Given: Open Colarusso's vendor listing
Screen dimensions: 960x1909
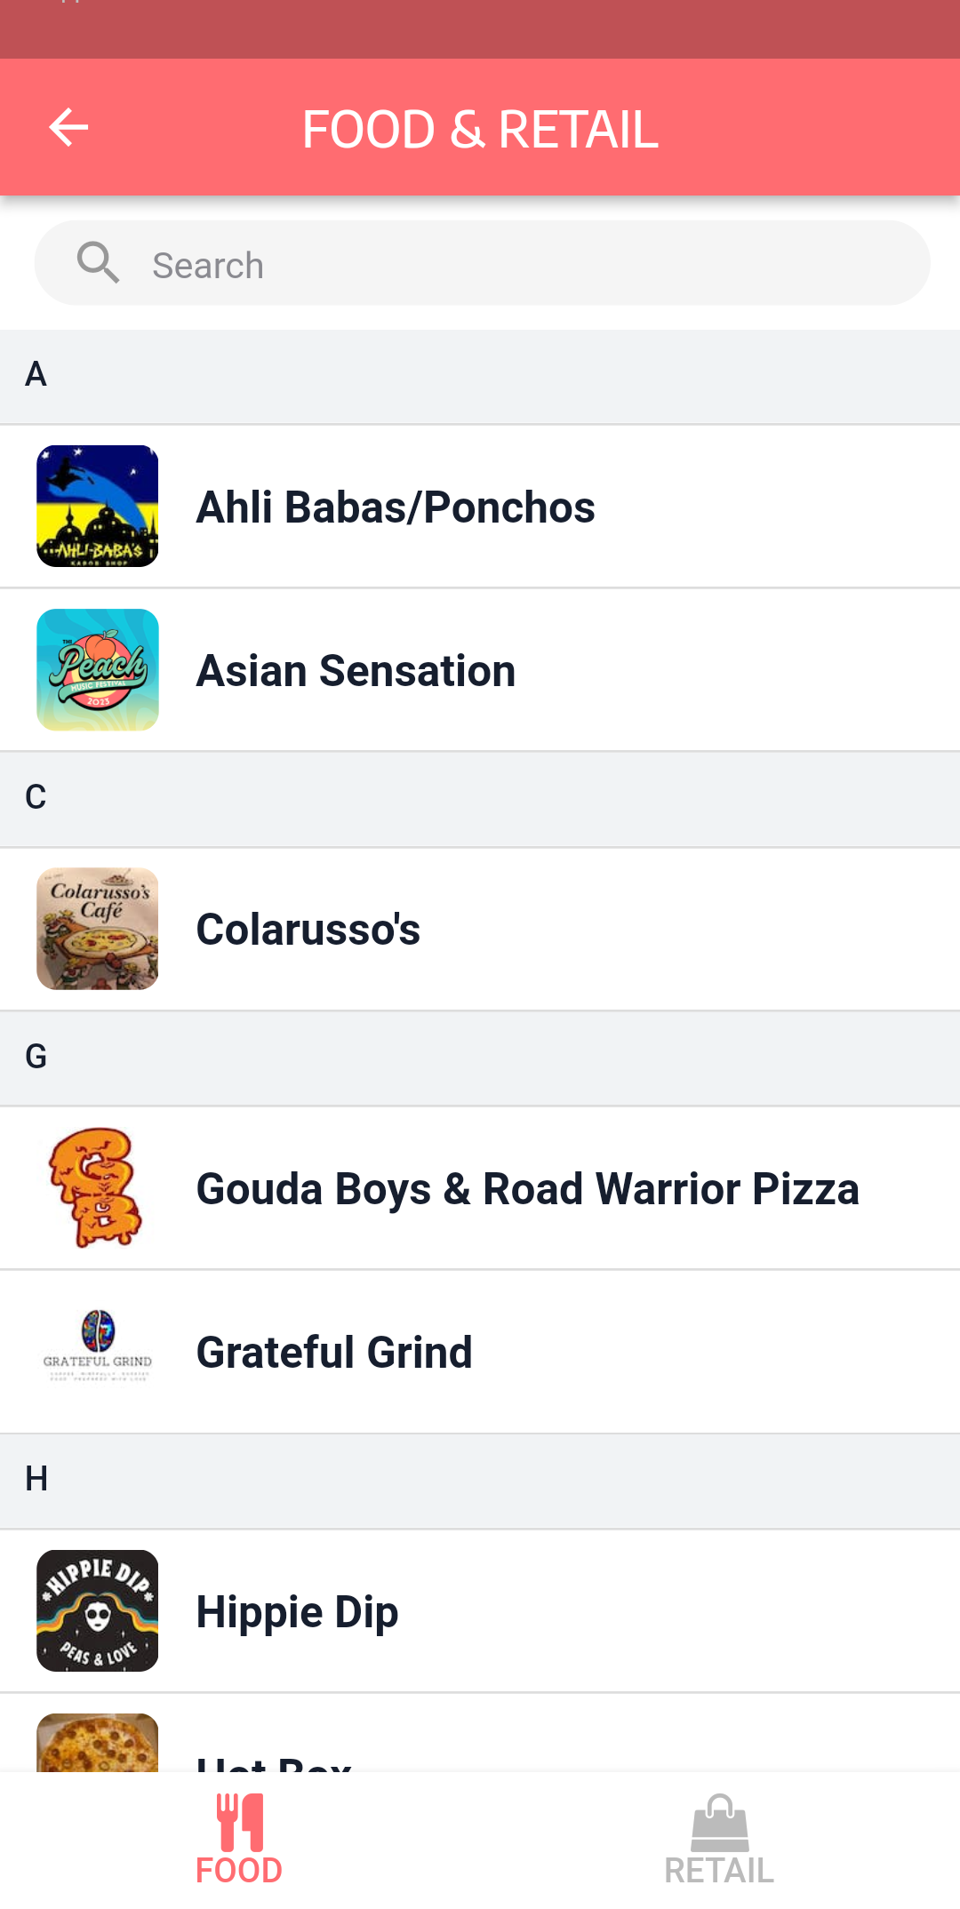Looking at the screenshot, I should pyautogui.click(x=308, y=930).
